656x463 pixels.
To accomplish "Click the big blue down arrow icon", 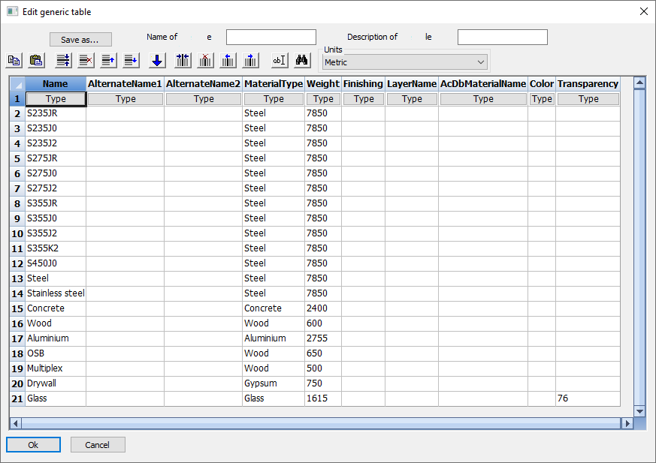I will pyautogui.click(x=157, y=61).
